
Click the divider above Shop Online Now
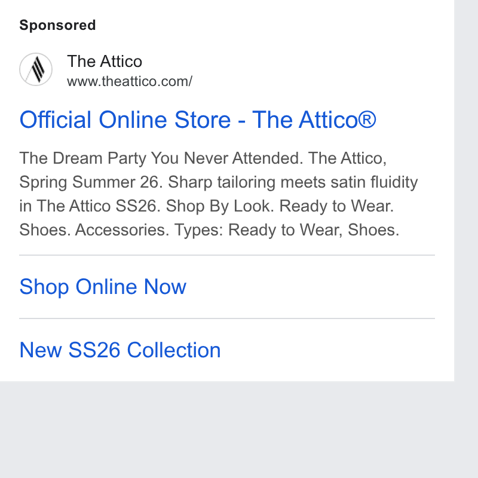227,255
